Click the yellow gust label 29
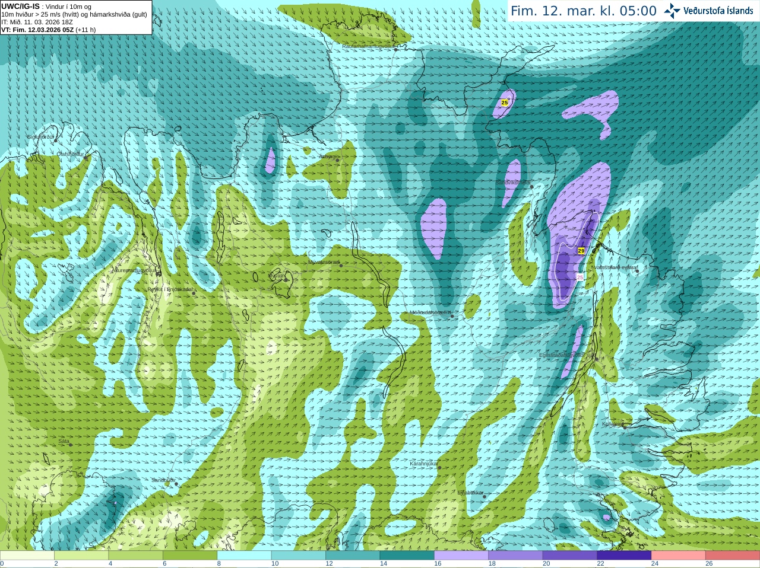The height and width of the screenshot is (568, 760). pos(581,251)
